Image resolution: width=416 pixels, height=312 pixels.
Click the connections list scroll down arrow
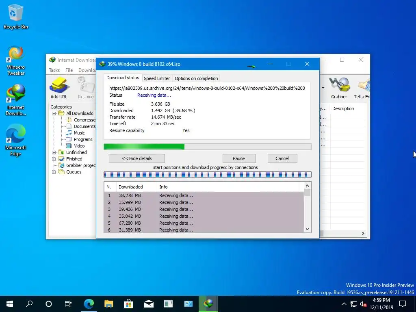307,229
